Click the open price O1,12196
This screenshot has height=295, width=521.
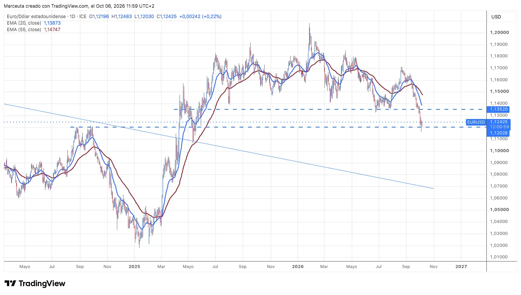pos(99,17)
